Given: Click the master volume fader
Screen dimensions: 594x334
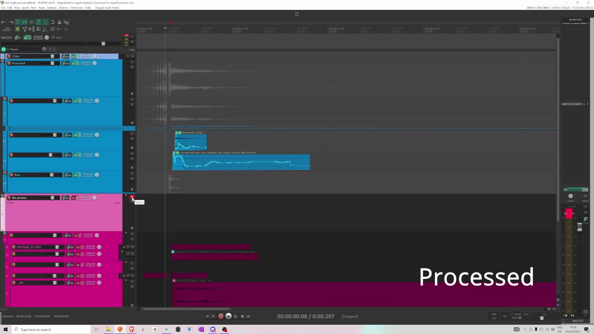Looking at the screenshot, I should [103, 44].
